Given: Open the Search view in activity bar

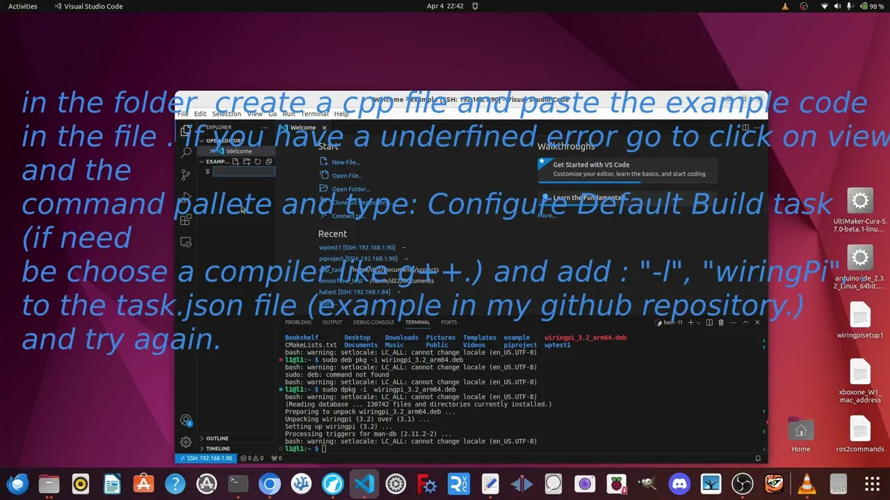Looking at the screenshot, I should (x=186, y=152).
